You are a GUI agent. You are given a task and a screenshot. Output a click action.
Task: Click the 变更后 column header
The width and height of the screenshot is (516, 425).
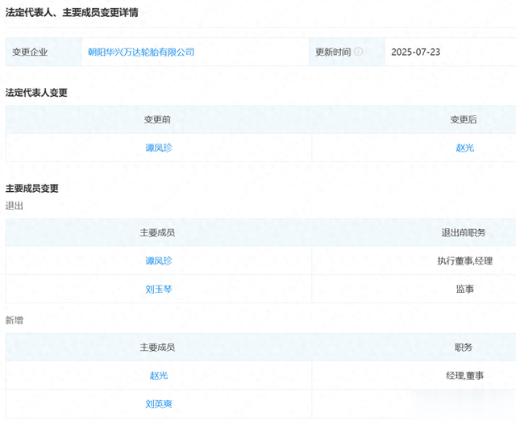tap(464, 119)
